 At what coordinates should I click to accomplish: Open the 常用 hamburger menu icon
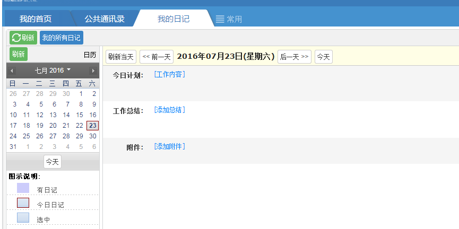[220, 20]
